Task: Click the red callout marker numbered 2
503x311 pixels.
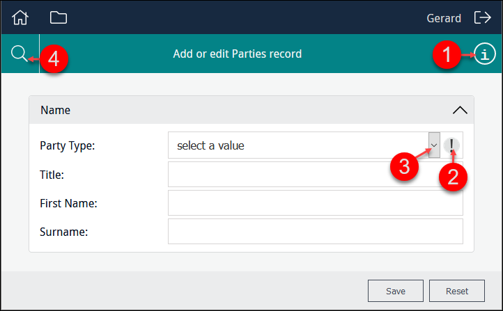Action: 453,176
